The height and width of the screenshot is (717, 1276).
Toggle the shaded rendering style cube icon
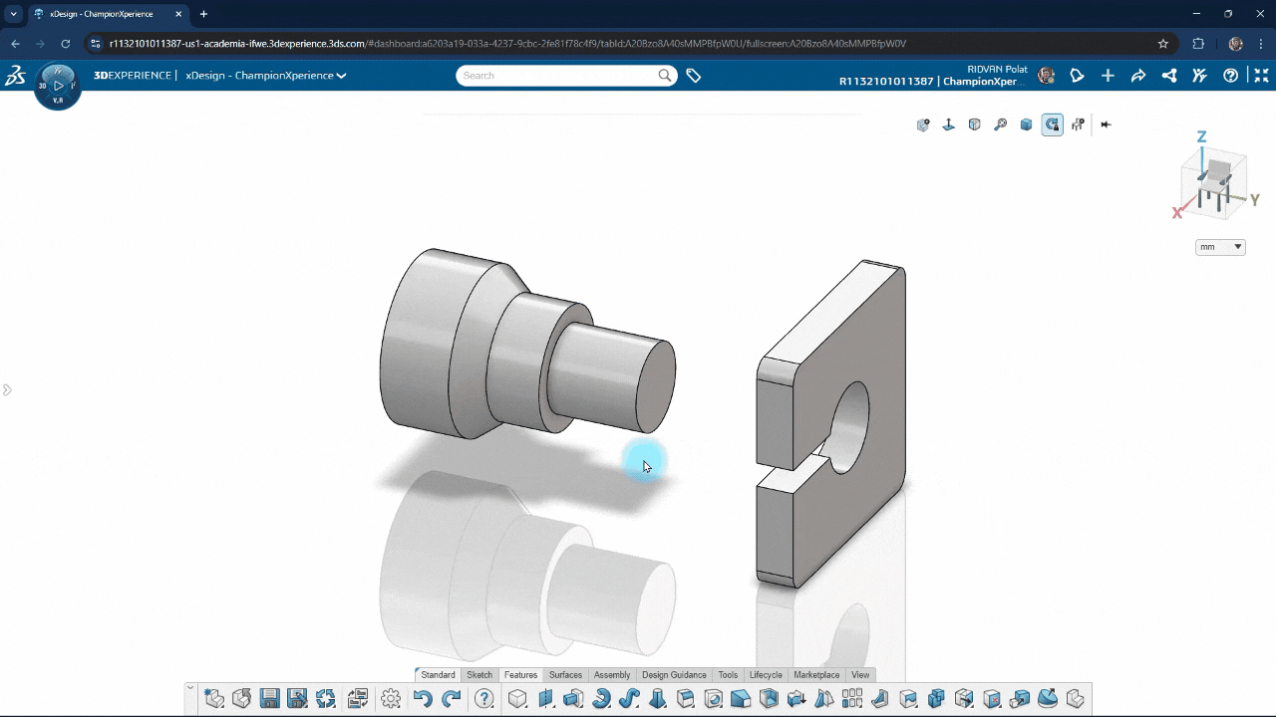click(x=1026, y=124)
